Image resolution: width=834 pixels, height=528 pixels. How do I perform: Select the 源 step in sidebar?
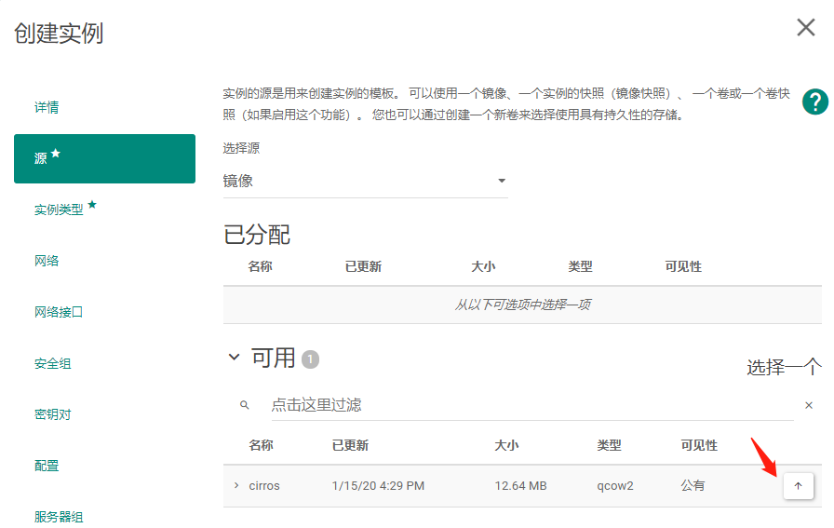pos(104,158)
